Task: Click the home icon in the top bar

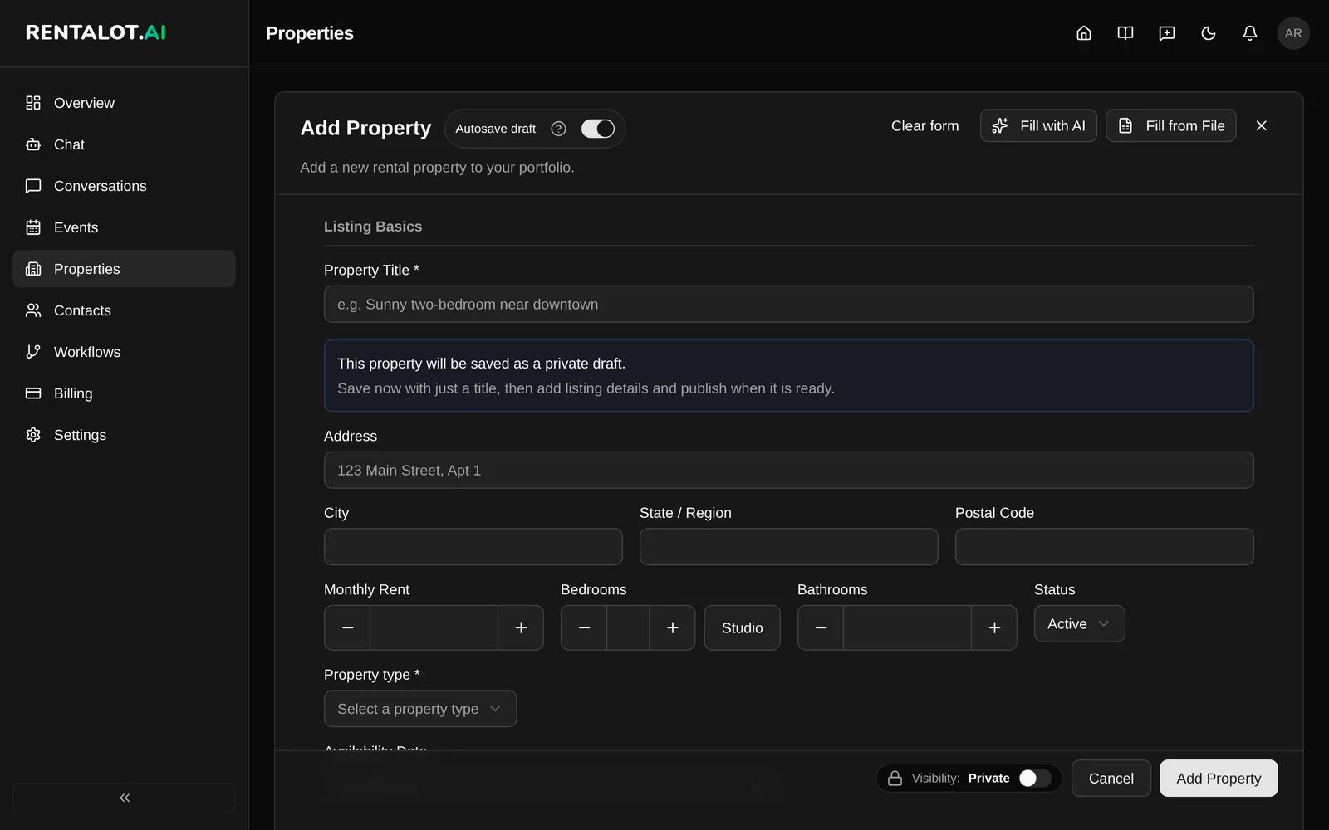Action: coord(1084,33)
